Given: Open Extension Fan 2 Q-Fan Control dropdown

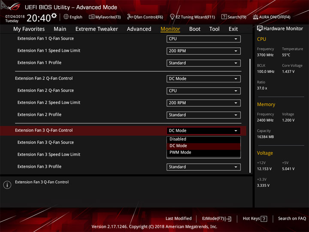Looking at the screenshot, I should (x=203, y=79).
